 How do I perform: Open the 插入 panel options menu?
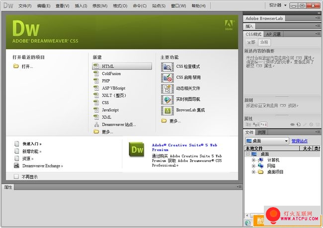(318, 26)
